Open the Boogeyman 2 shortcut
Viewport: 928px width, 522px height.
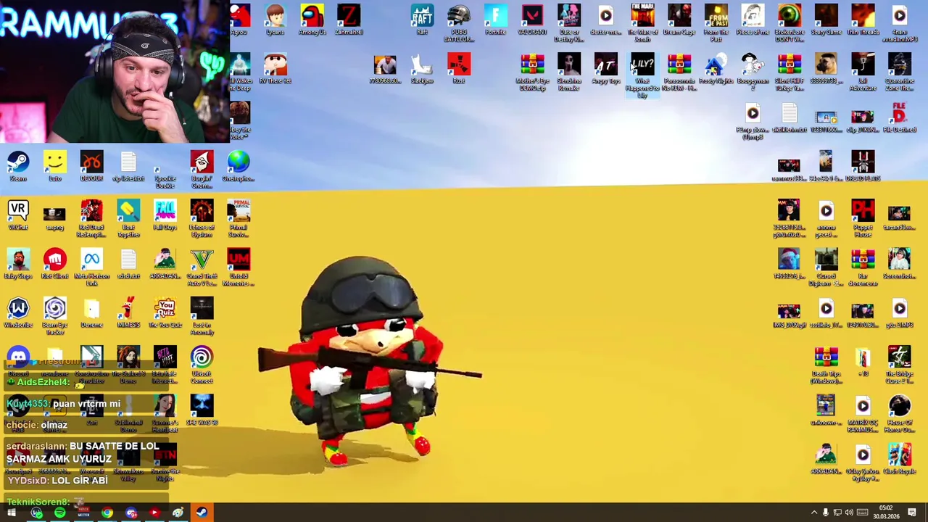pos(753,72)
